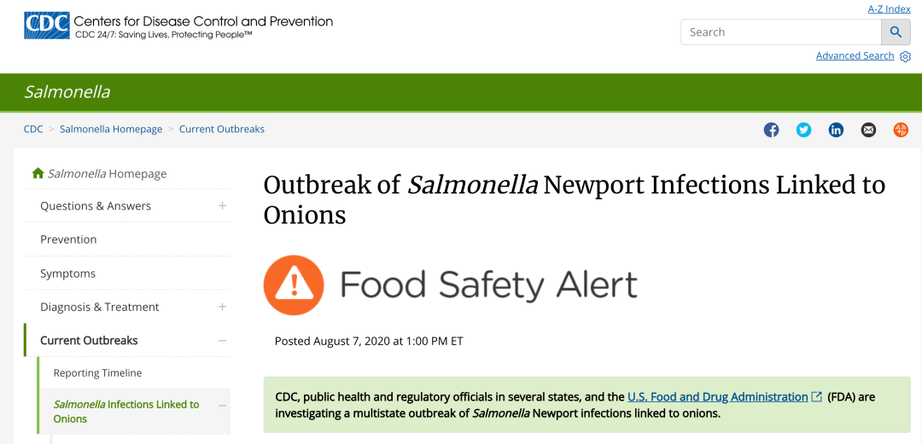The height and width of the screenshot is (444, 922).
Task: Open the Prevention sidebar item
Action: pos(68,239)
